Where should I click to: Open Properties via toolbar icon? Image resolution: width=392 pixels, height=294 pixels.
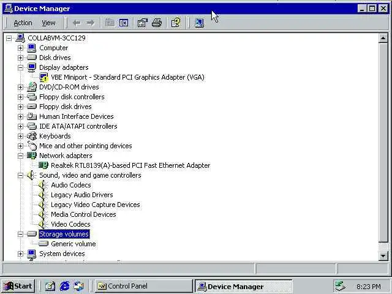tap(143, 23)
